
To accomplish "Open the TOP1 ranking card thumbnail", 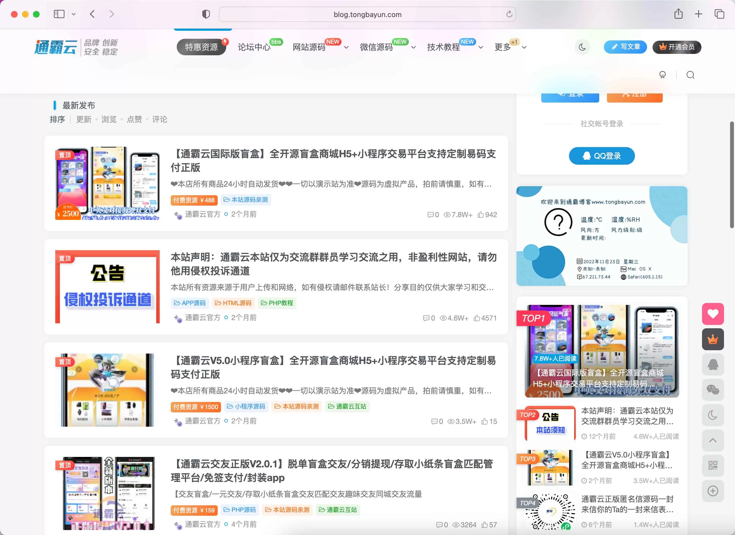I will (602, 351).
